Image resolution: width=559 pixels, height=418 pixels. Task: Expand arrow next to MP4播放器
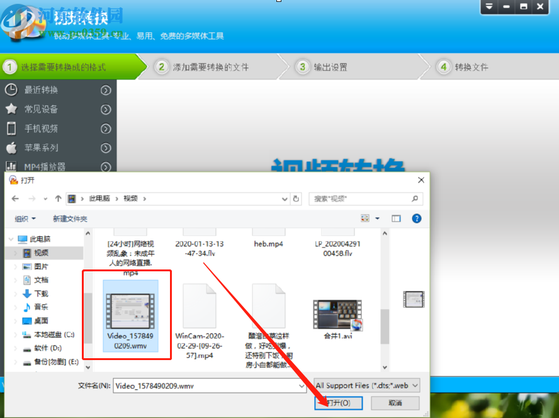tap(106, 167)
